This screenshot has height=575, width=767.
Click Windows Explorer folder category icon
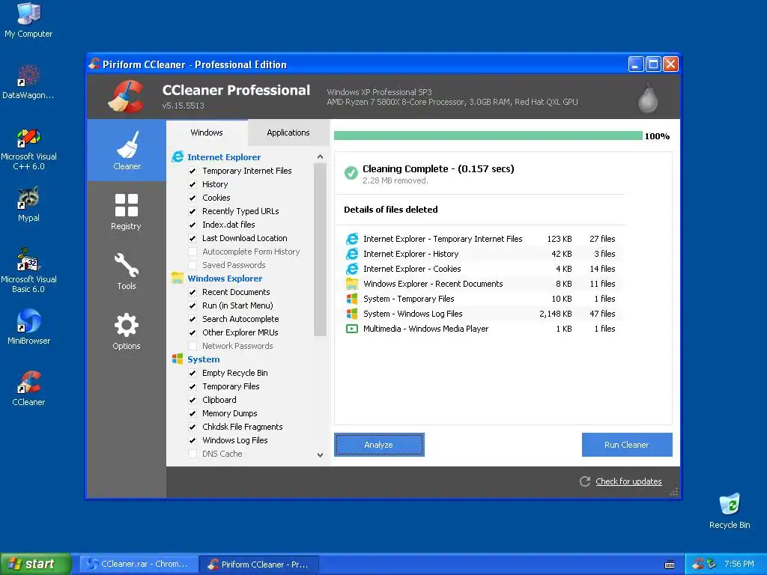177,279
